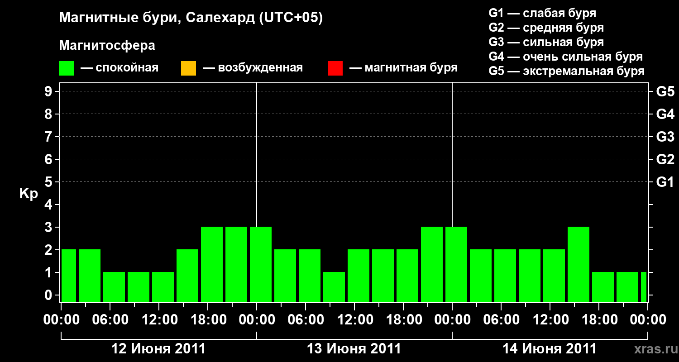
Task: Select the «G2 — средняя буря» legend line
Action: [546, 28]
